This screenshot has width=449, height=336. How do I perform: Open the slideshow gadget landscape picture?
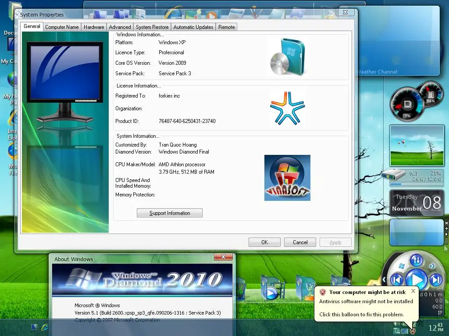(417, 146)
